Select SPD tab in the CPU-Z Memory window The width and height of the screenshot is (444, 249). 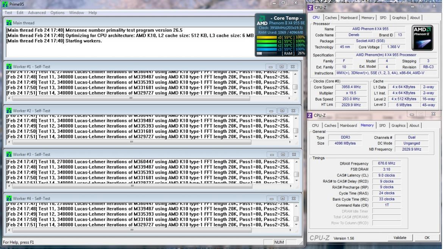coord(382,125)
